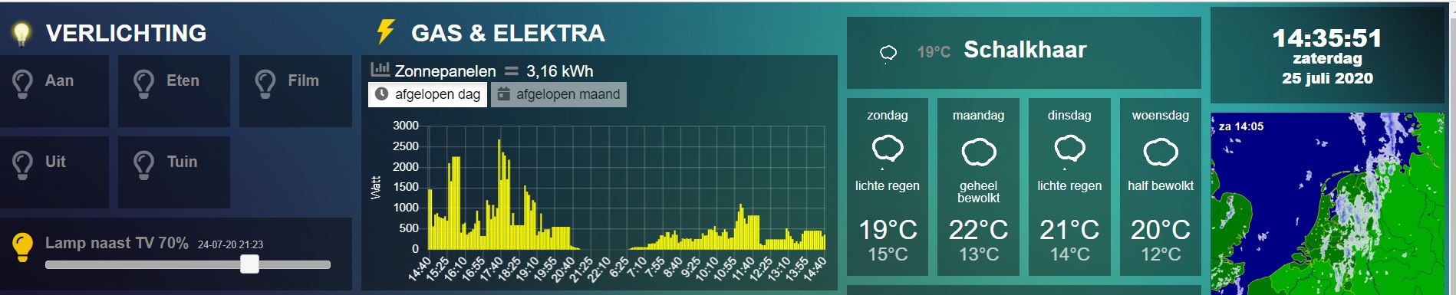Click the Schalkhaar location name
The height and width of the screenshot is (295, 1456).
[x=1025, y=50]
